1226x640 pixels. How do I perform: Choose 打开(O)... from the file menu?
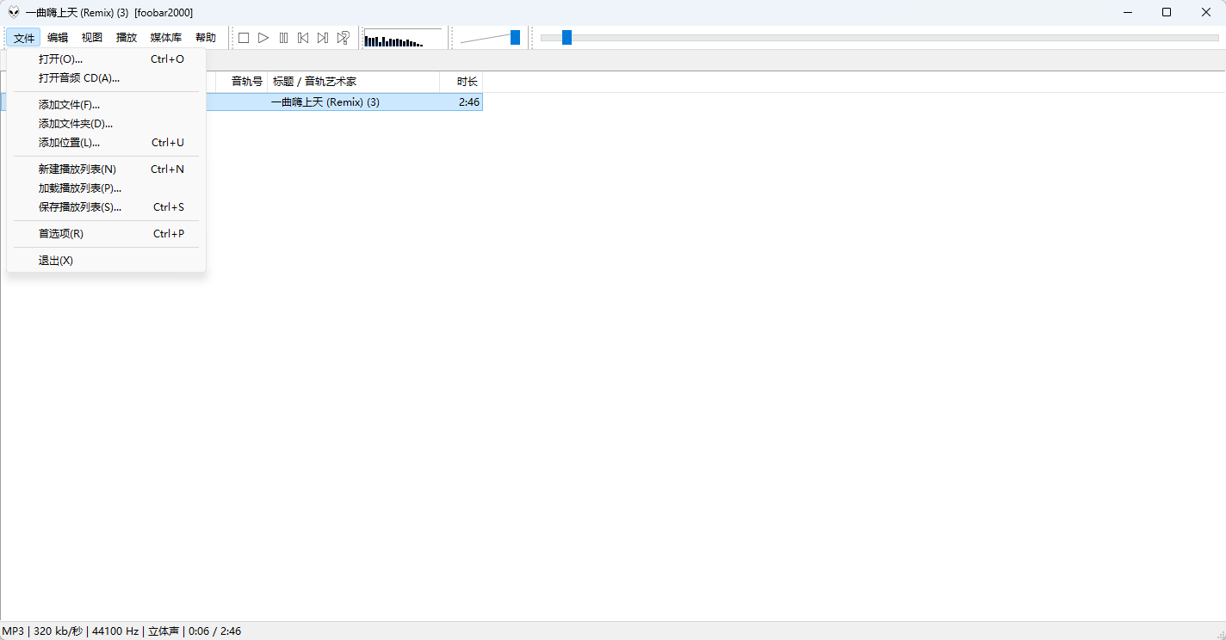[x=106, y=59]
